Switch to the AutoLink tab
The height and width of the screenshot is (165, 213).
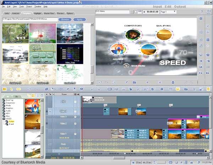(x=16, y=13)
